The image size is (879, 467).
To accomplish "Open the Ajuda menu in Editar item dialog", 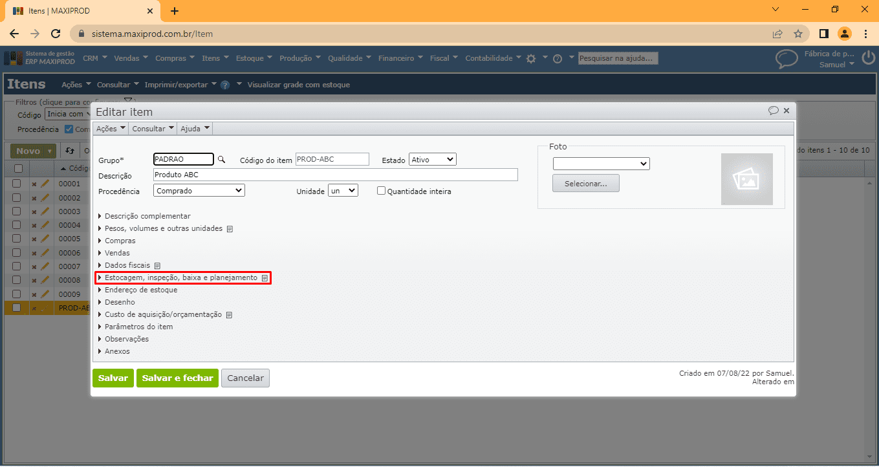I will click(195, 129).
